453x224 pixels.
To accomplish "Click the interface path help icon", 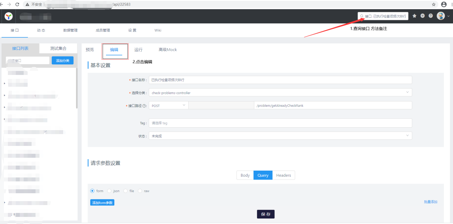I will 144,106.
